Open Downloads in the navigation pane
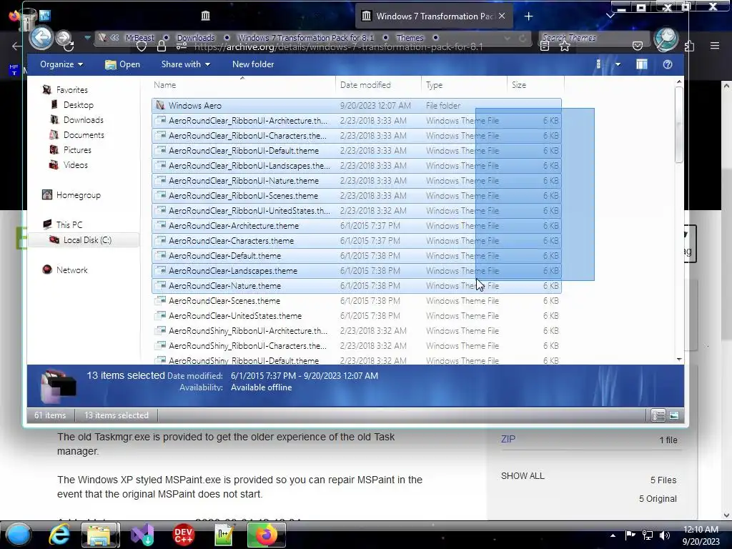Viewport: 732px width, 549px height. coord(83,119)
